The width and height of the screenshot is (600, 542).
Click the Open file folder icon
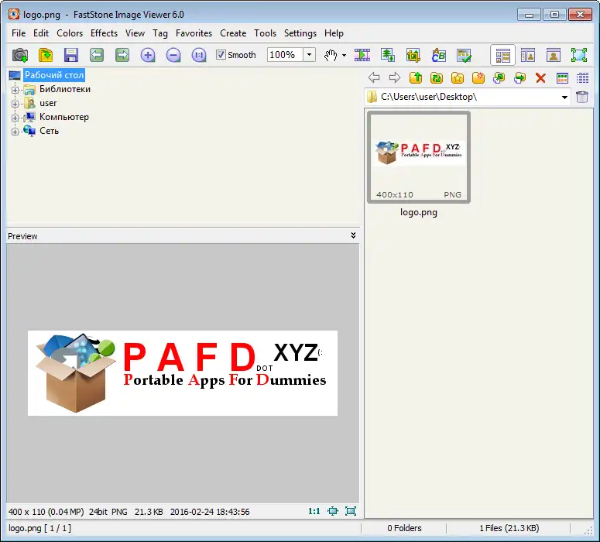pos(46,55)
